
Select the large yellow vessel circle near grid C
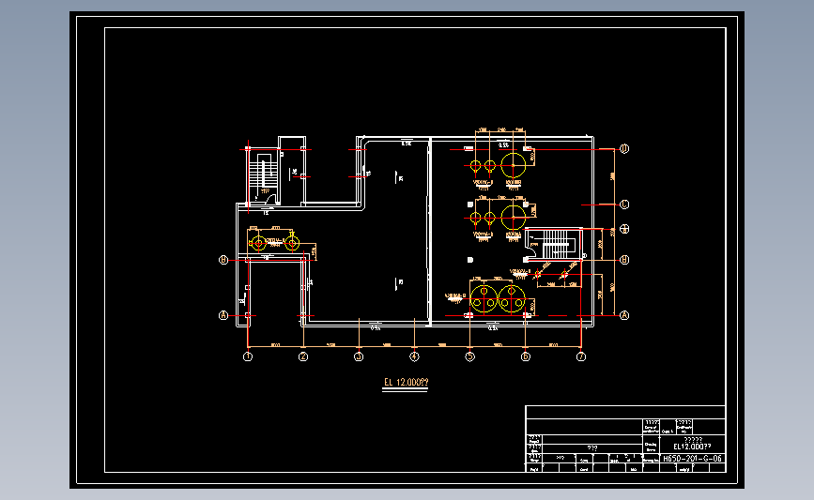(x=514, y=218)
